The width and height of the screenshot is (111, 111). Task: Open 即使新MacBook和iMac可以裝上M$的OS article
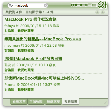(44, 78)
